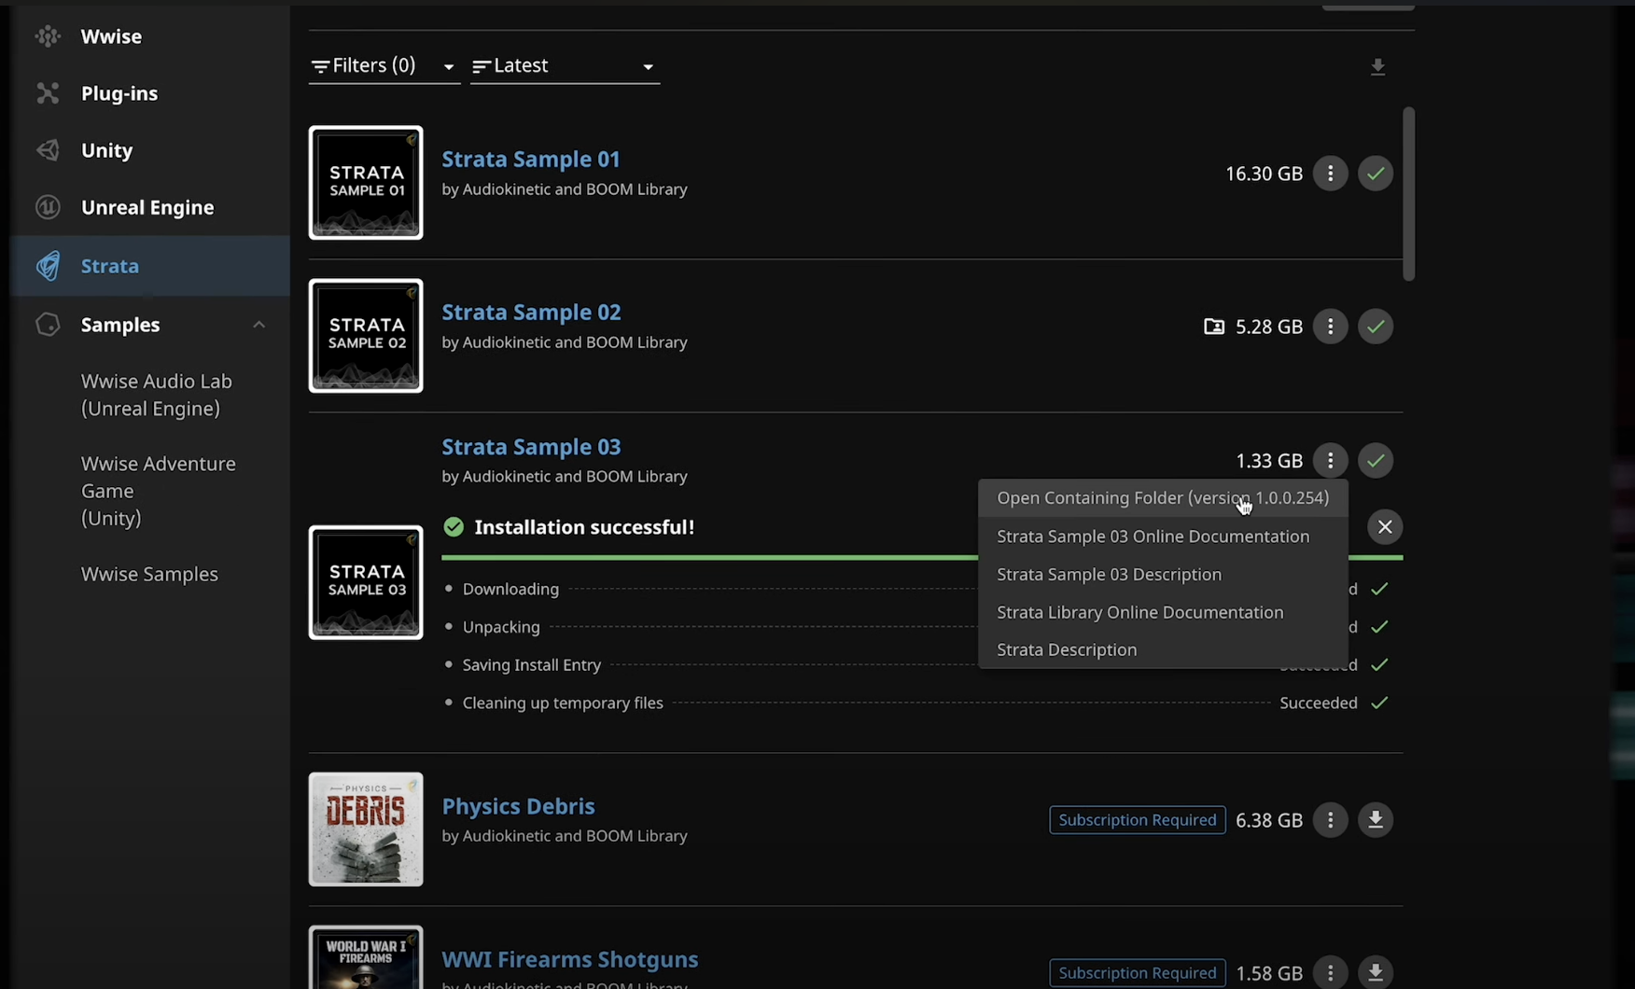Open the Strata Sample 02 three-dot menu

pos(1330,327)
